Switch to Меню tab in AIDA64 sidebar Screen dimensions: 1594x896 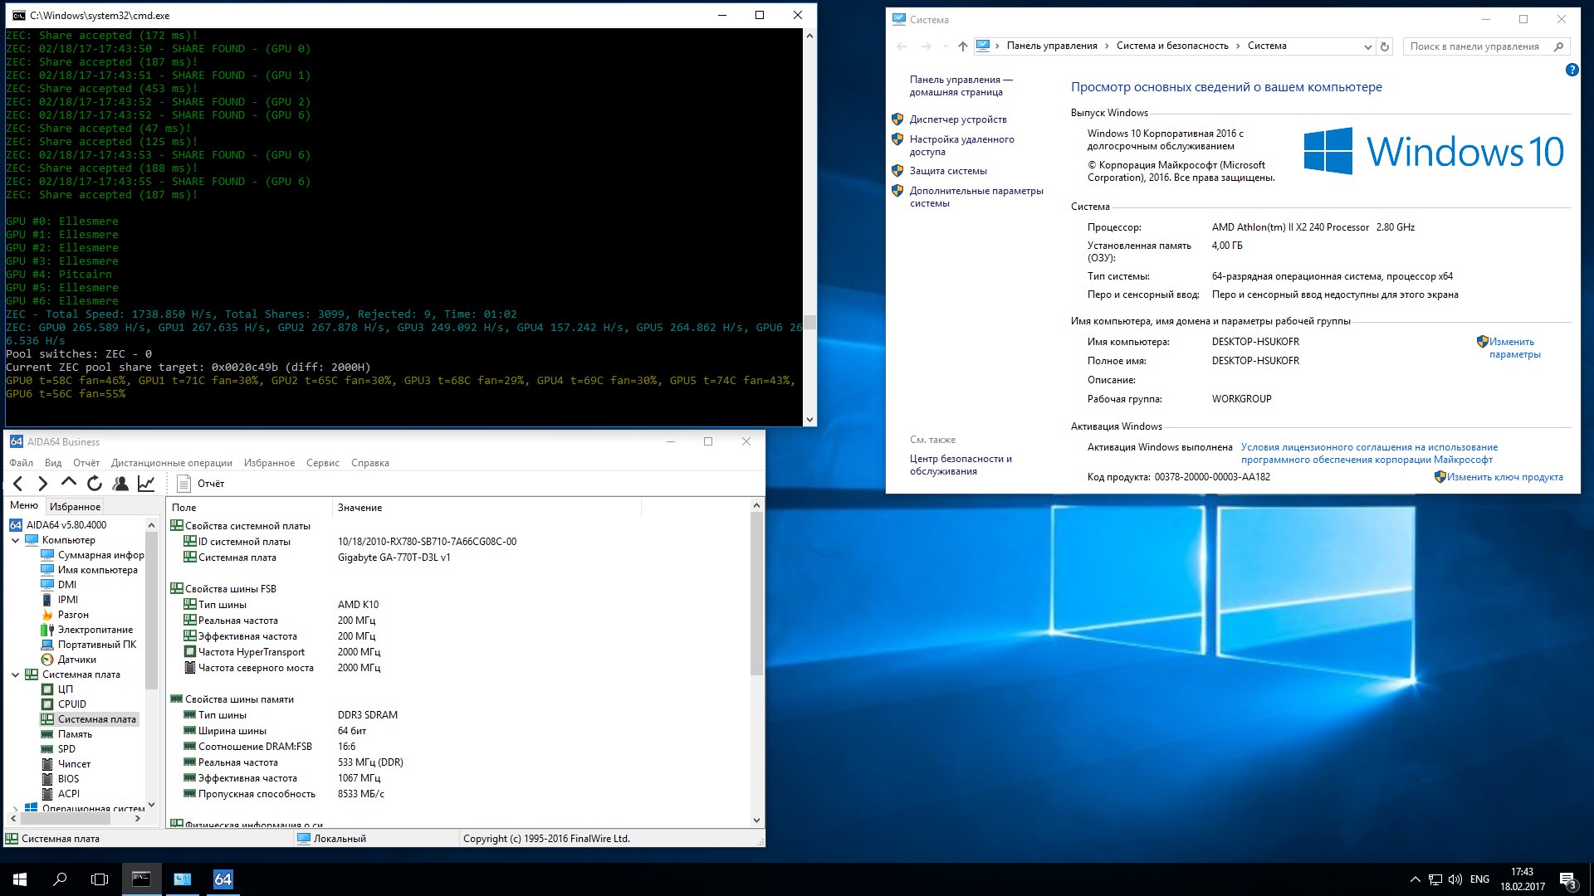click(x=24, y=505)
